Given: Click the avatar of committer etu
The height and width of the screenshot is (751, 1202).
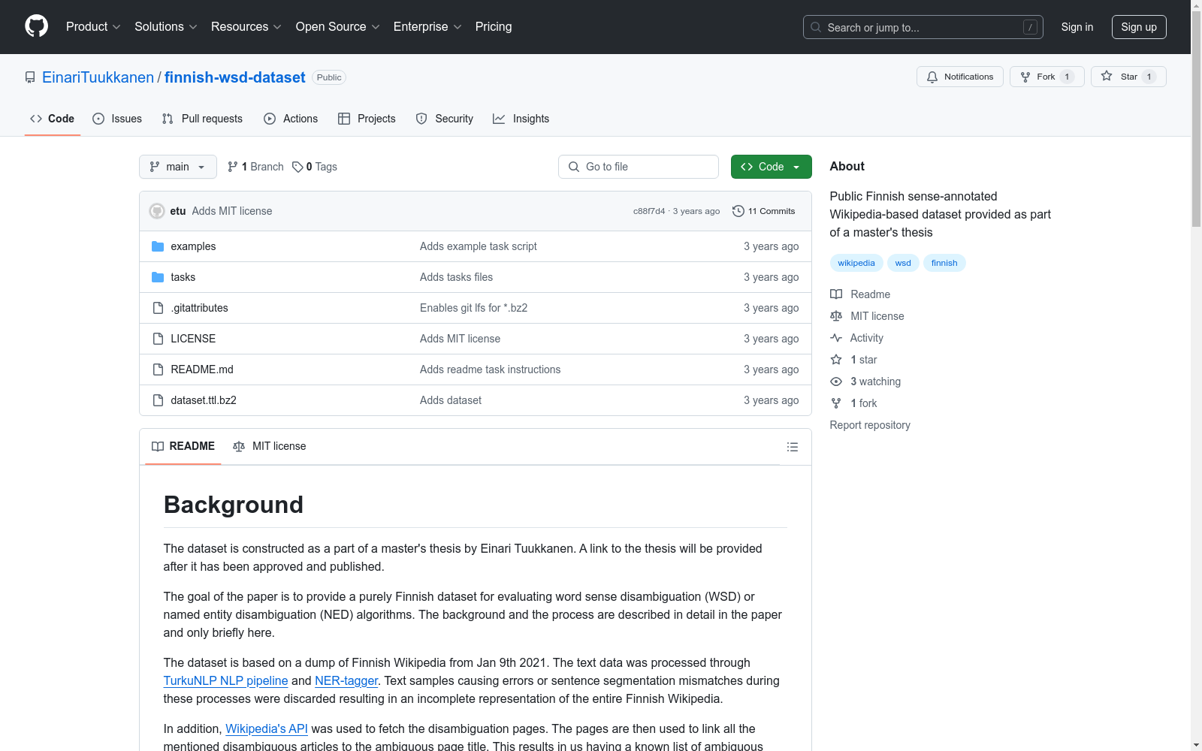Looking at the screenshot, I should (x=157, y=211).
